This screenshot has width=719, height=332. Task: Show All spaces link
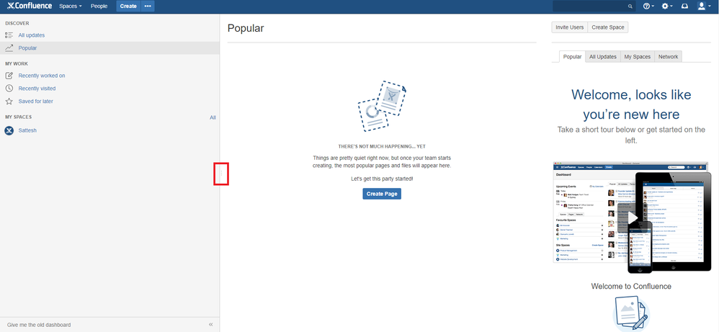click(213, 117)
